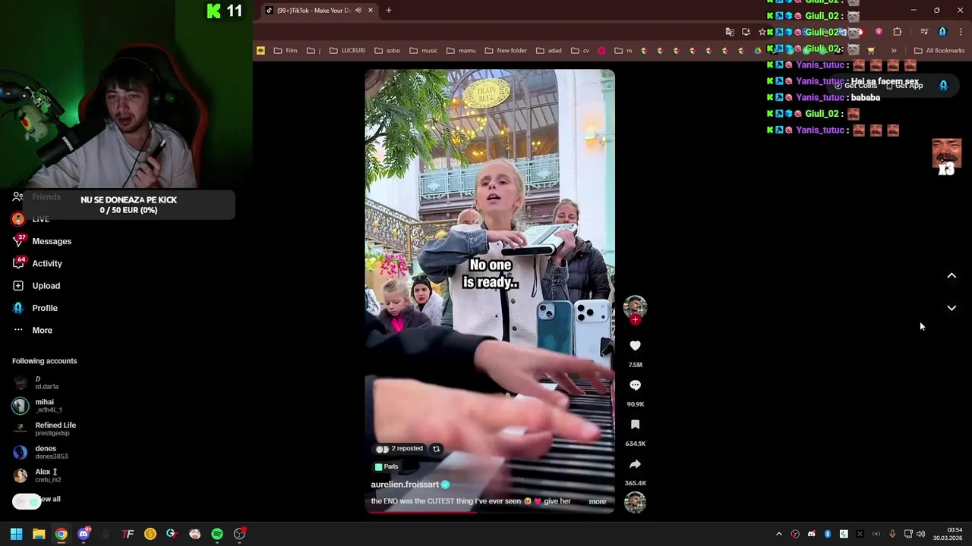972x546 pixels.
Task: Open the Paris location tag
Action: (x=387, y=466)
